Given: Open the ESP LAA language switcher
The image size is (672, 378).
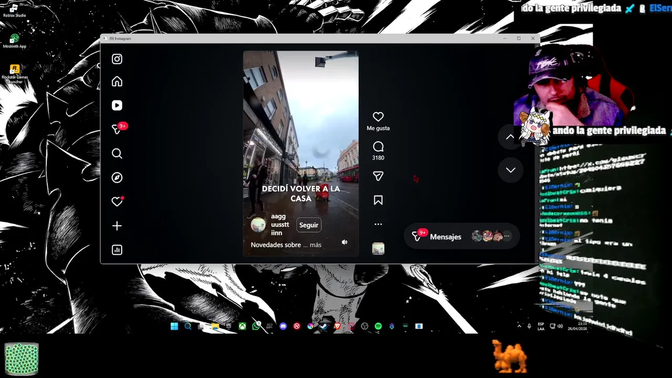Looking at the screenshot, I should tap(541, 326).
